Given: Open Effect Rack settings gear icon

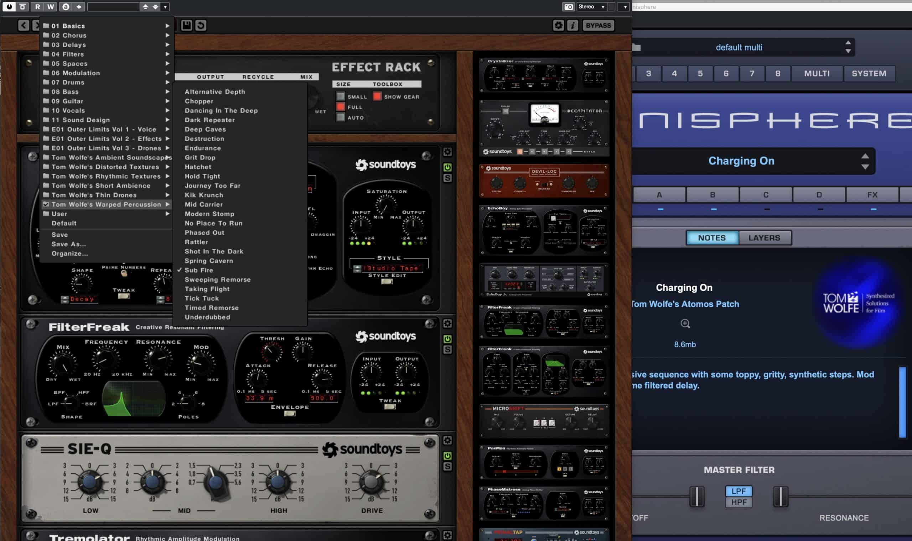Looking at the screenshot, I should click(x=558, y=25).
